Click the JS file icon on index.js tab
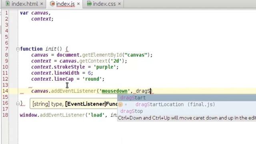 52,4
